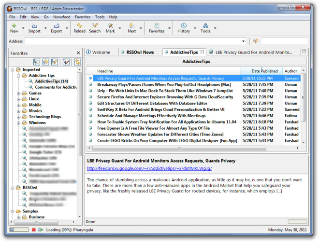The image size is (319, 242).
Task: Expand the Games folder
Action: pyautogui.click(x=18, y=94)
